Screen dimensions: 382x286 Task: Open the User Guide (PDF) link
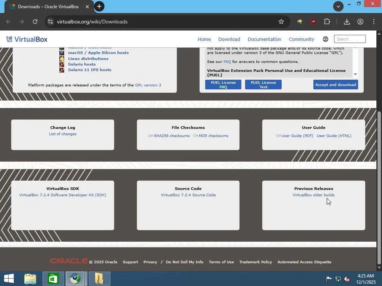297,136
